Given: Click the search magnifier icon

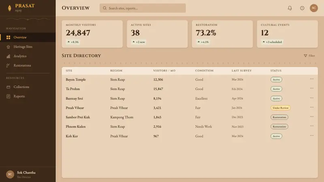Looking at the screenshot, I should pyautogui.click(x=105, y=8).
